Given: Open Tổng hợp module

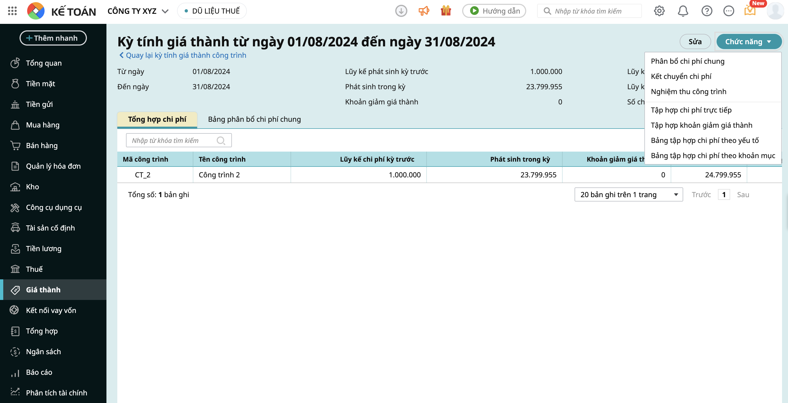Looking at the screenshot, I should (53, 331).
